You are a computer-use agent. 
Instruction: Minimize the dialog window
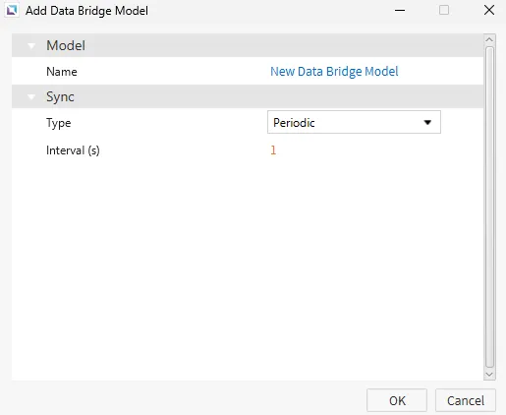point(400,10)
